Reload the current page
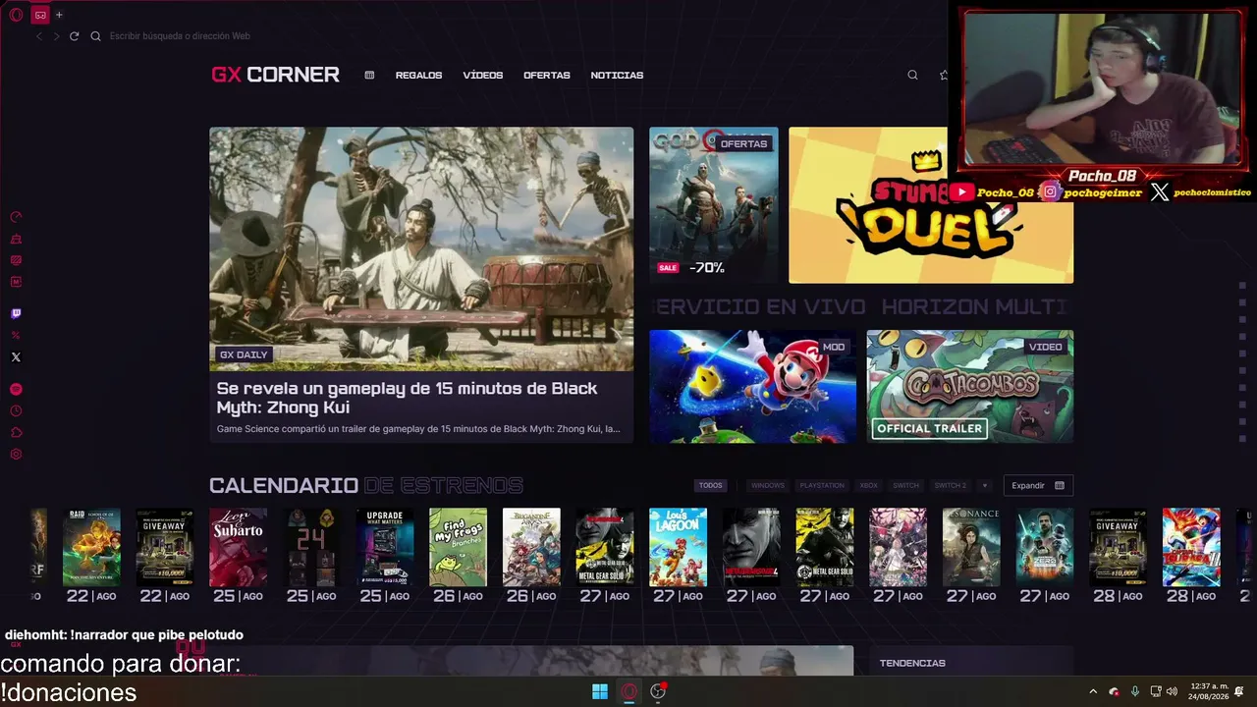Image resolution: width=1257 pixels, height=707 pixels. (74, 36)
